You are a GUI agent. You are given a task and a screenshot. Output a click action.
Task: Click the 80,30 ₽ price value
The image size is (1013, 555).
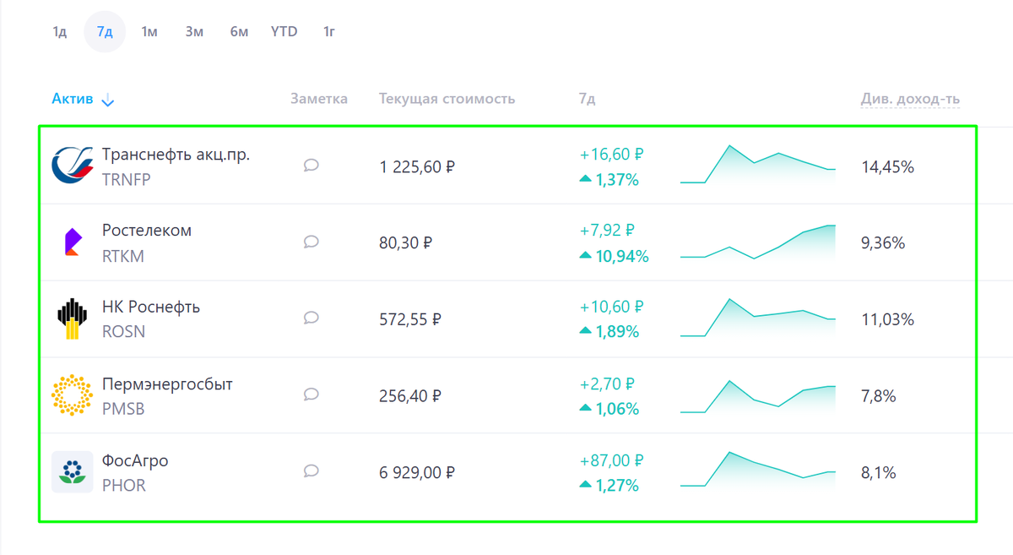tap(406, 243)
